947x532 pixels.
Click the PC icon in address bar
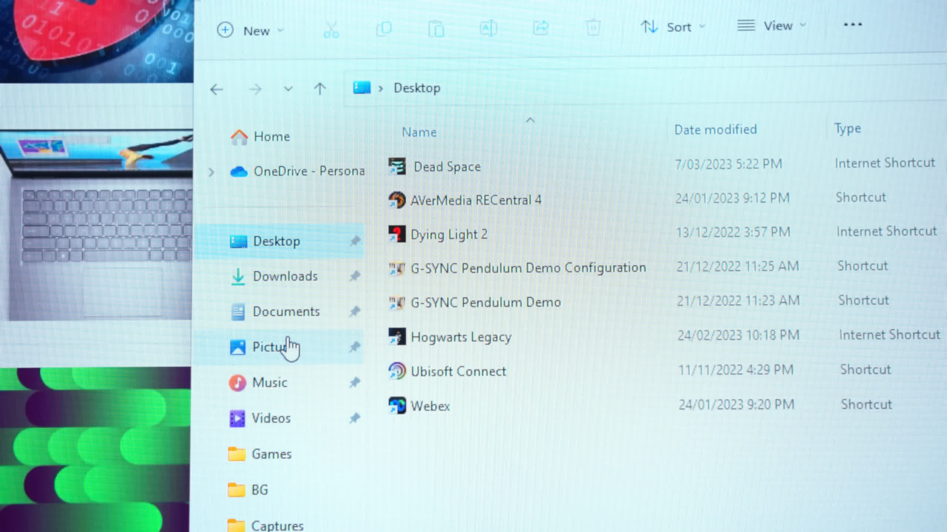click(361, 88)
